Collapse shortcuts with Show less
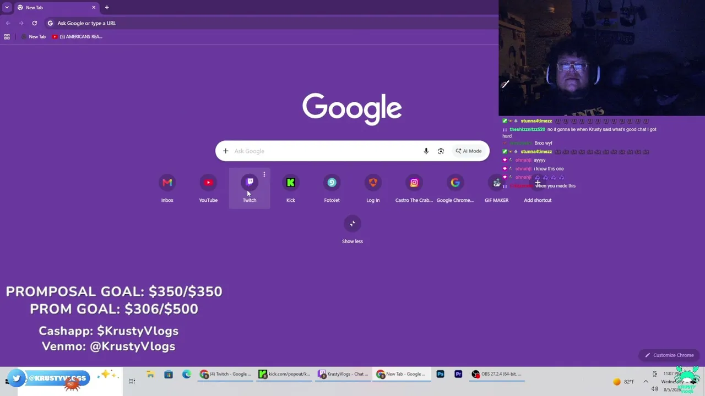Image resolution: width=705 pixels, height=396 pixels. 352,230
